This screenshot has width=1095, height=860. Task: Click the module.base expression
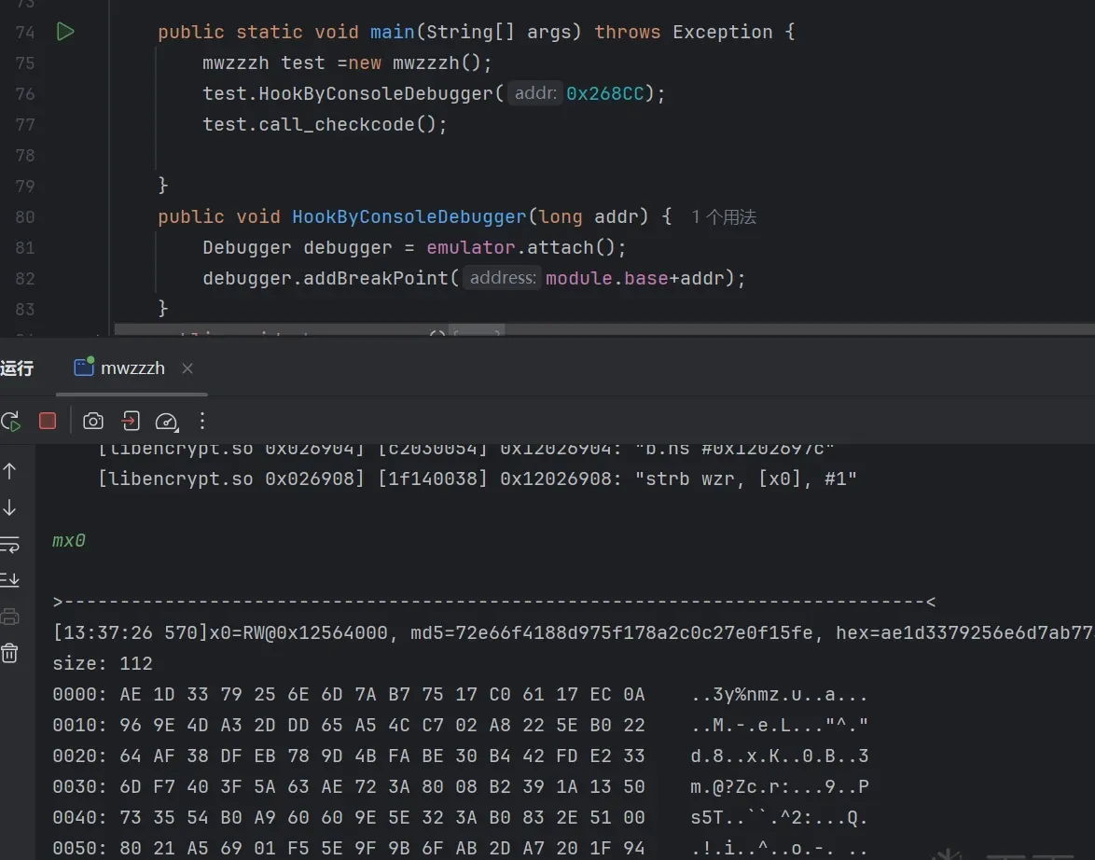point(607,278)
